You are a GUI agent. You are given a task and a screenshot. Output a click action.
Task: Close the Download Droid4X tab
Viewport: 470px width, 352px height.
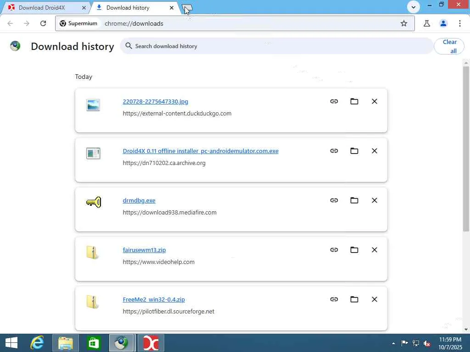pos(84,8)
